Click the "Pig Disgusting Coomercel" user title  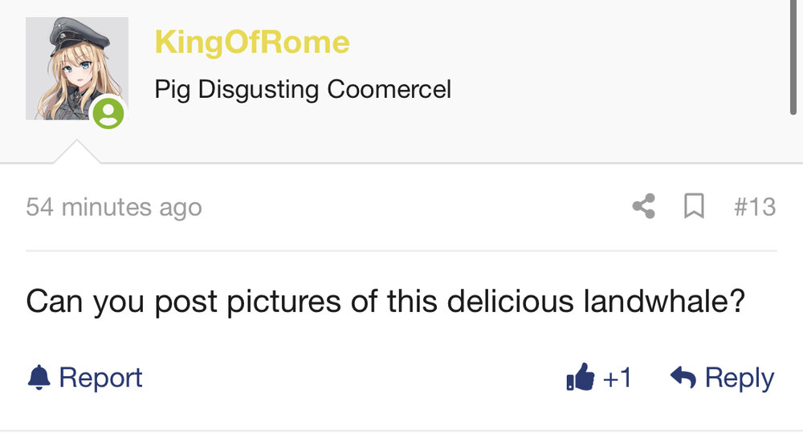[303, 90]
